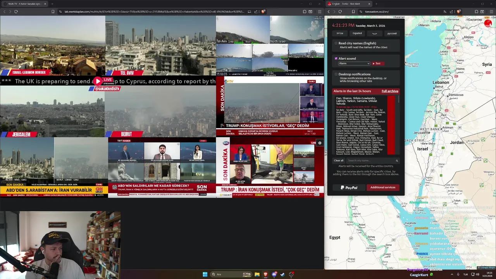Share the Multi TV page link
This screenshot has height=279, width=496.
click(256, 12)
